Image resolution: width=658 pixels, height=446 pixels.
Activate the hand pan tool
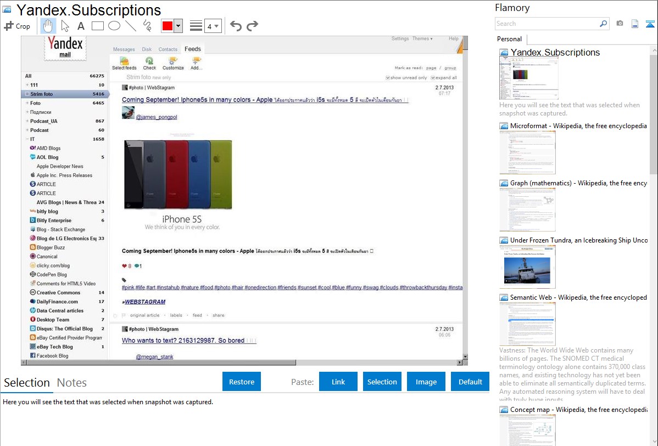pos(48,26)
